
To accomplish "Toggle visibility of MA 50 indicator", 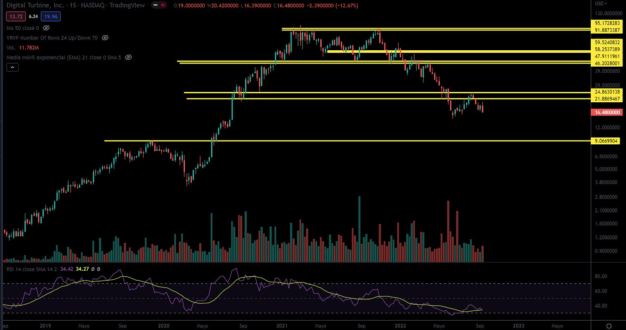I will click(46, 28).
